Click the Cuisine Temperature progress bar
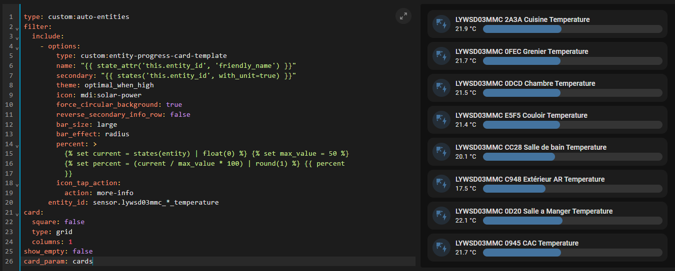The height and width of the screenshot is (271, 675). pyautogui.click(x=572, y=29)
